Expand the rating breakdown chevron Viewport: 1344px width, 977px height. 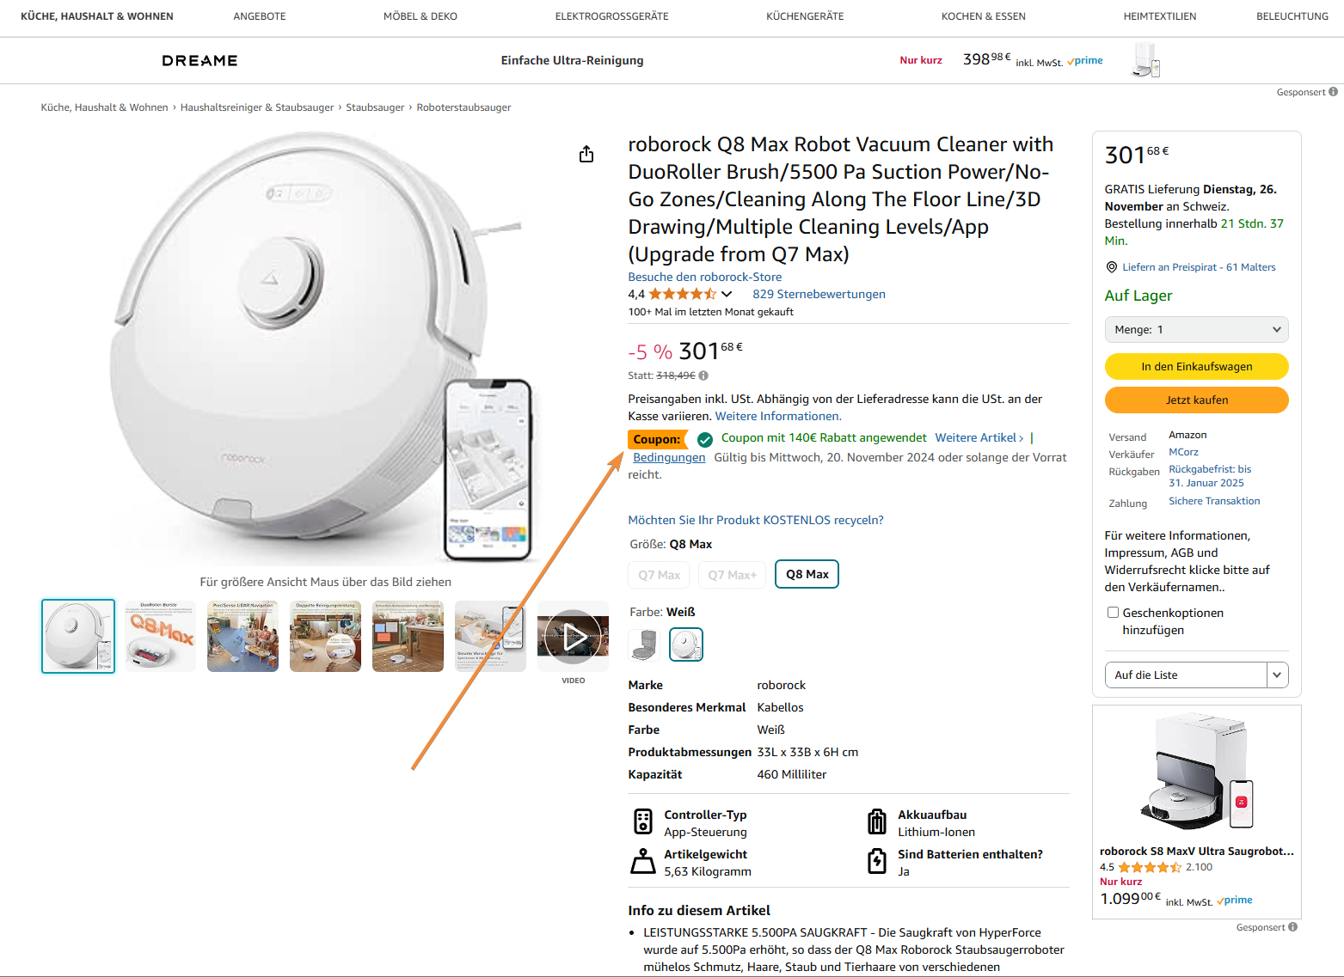(727, 294)
